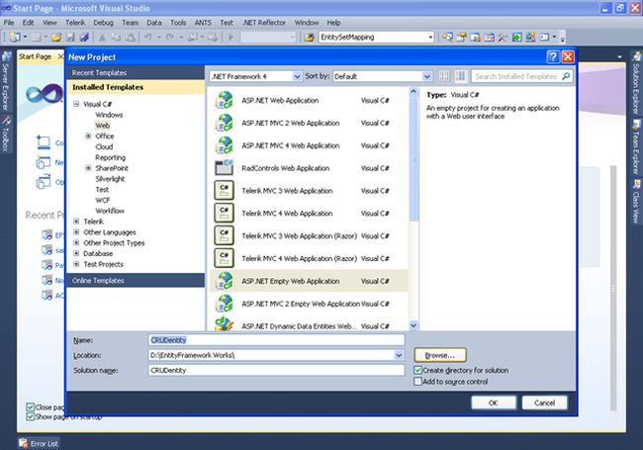Click the ASP.NET Empty Web Application icon
Image resolution: width=643 pixels, height=450 pixels.
(225, 281)
